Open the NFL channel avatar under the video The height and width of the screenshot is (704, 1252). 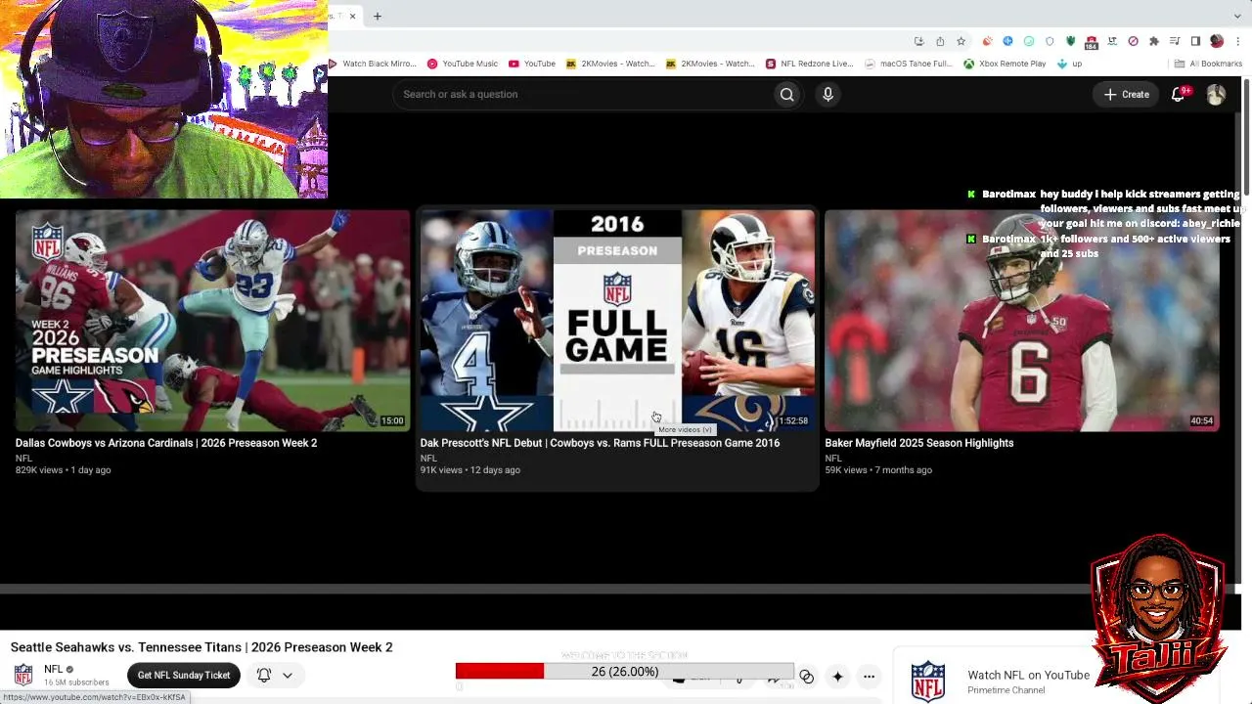point(23,675)
